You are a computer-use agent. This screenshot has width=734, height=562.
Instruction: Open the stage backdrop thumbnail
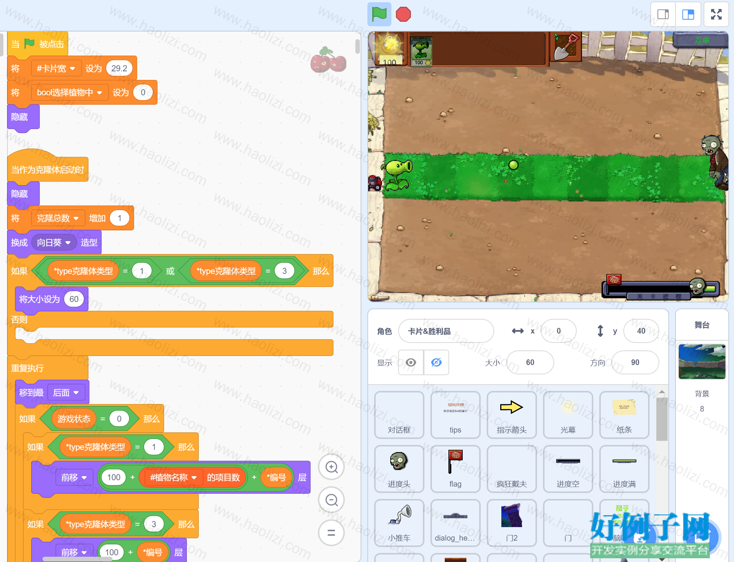click(702, 361)
